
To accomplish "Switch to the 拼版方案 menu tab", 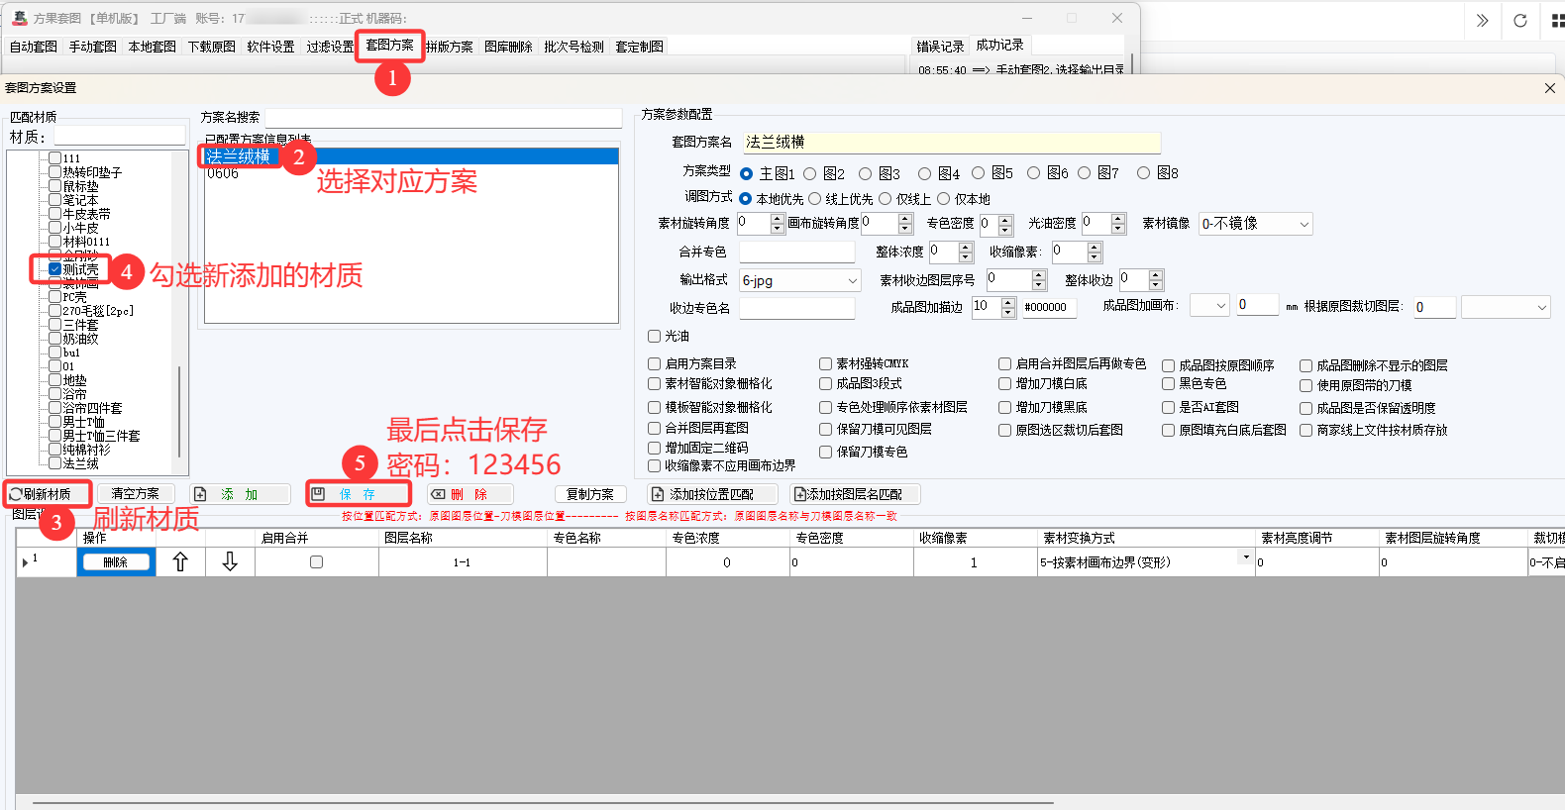I will coord(450,47).
